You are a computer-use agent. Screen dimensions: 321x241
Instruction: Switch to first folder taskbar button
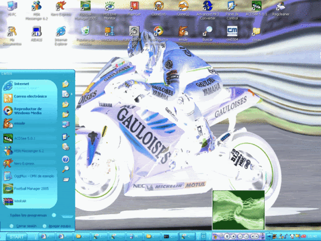point(82,237)
